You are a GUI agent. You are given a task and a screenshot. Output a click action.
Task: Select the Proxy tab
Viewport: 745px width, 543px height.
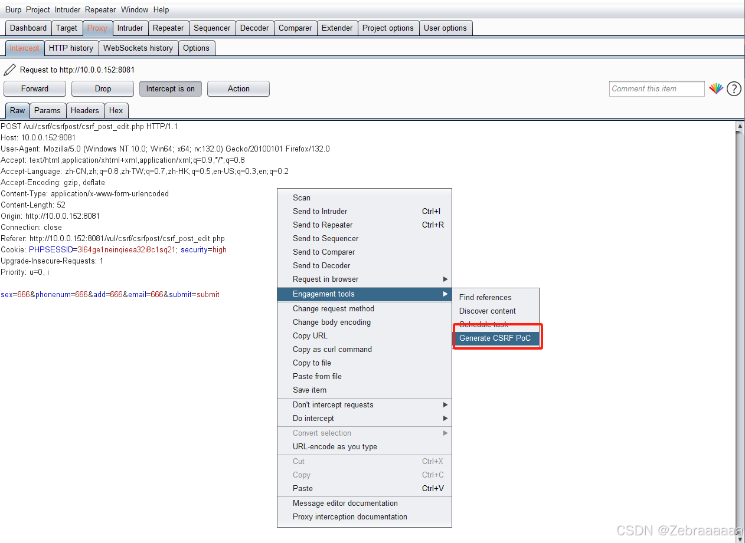(97, 28)
